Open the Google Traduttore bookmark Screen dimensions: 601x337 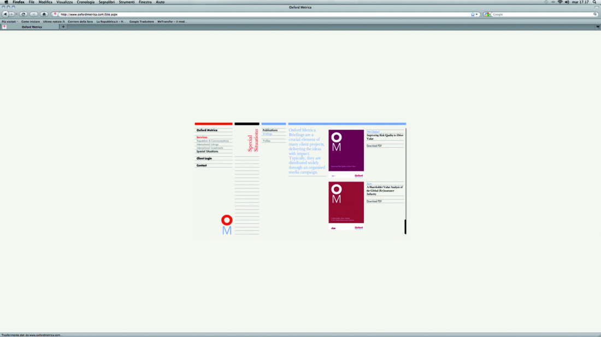142,21
